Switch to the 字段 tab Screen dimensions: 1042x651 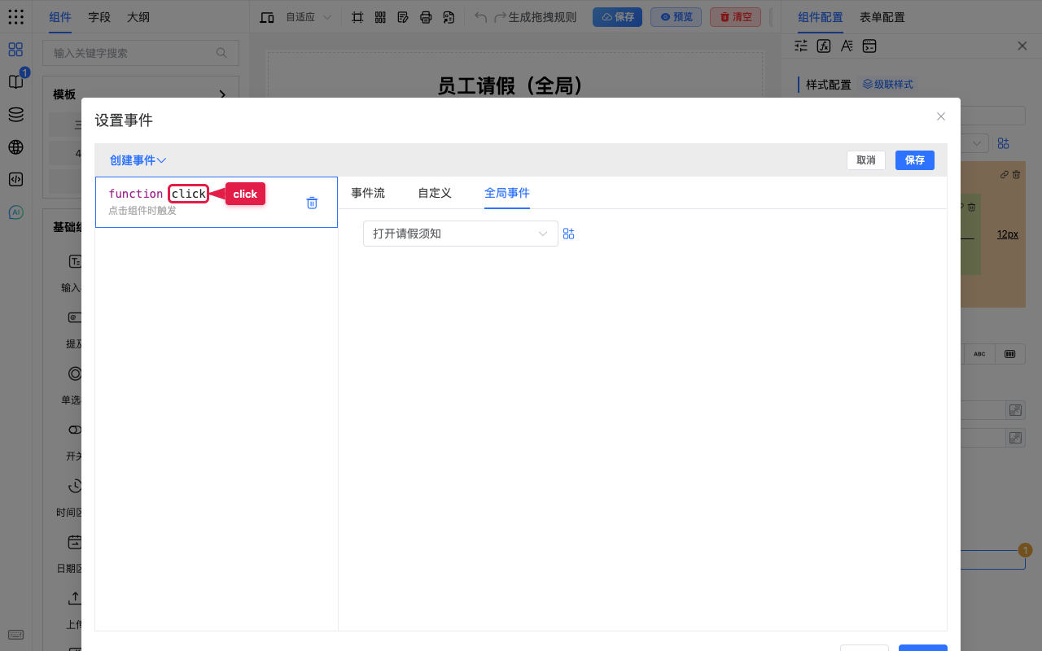pos(99,16)
